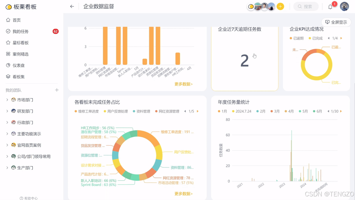Expand the 官网首页案例 tree chevron
Screen dimensions: 355x200
[x=7, y=145]
